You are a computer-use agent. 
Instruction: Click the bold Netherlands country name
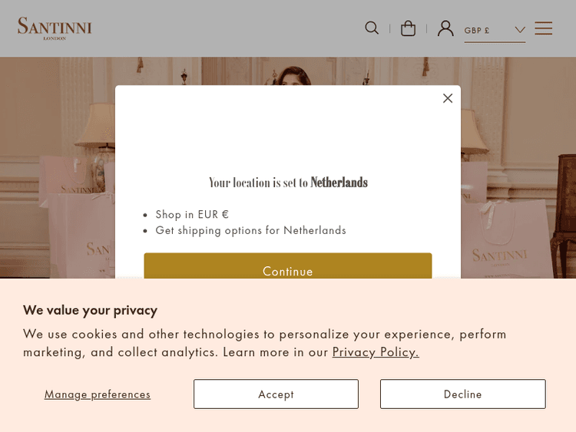point(339,183)
